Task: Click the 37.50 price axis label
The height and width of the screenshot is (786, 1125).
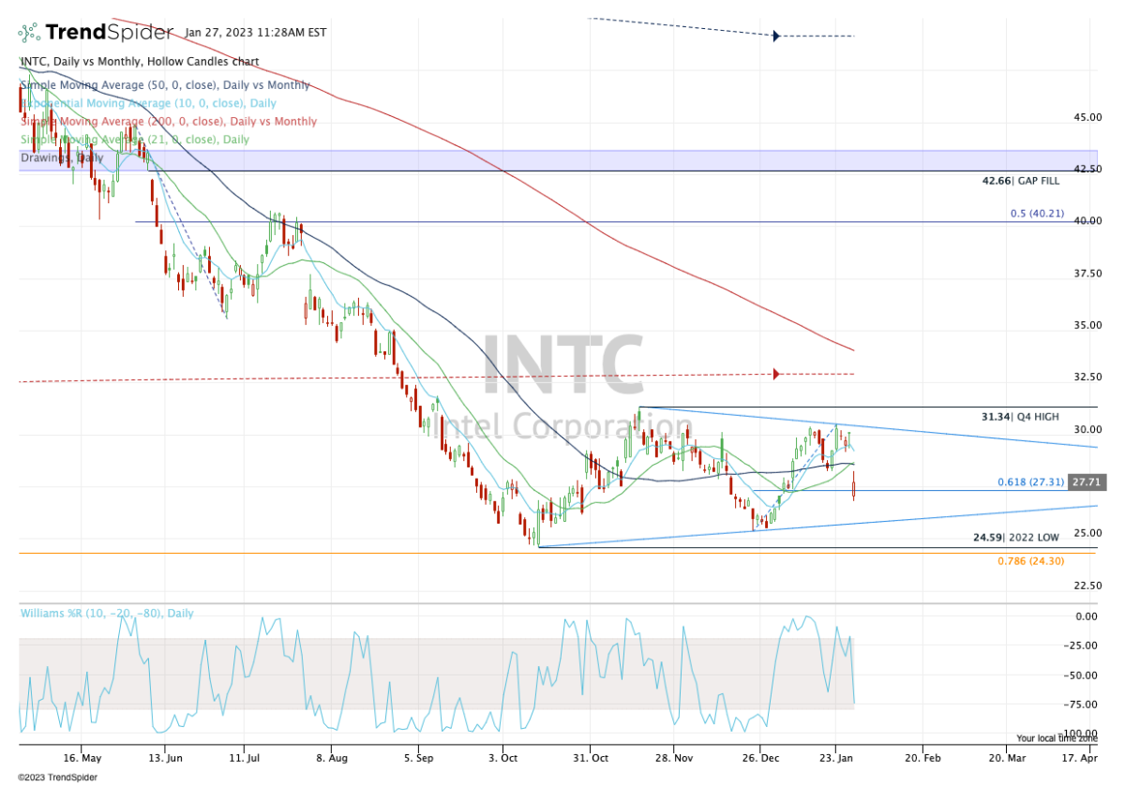Action: pyautogui.click(x=1087, y=274)
